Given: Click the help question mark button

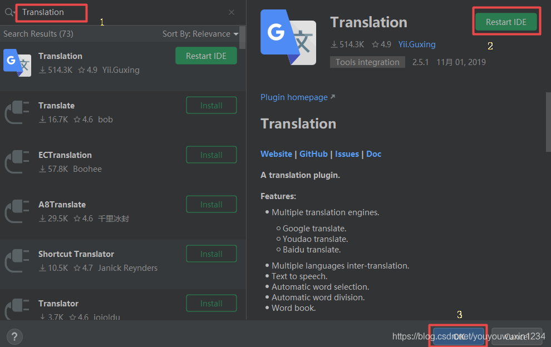Looking at the screenshot, I should click(x=14, y=337).
